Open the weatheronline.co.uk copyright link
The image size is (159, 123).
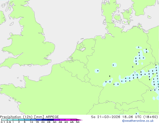[x=138, y=121]
